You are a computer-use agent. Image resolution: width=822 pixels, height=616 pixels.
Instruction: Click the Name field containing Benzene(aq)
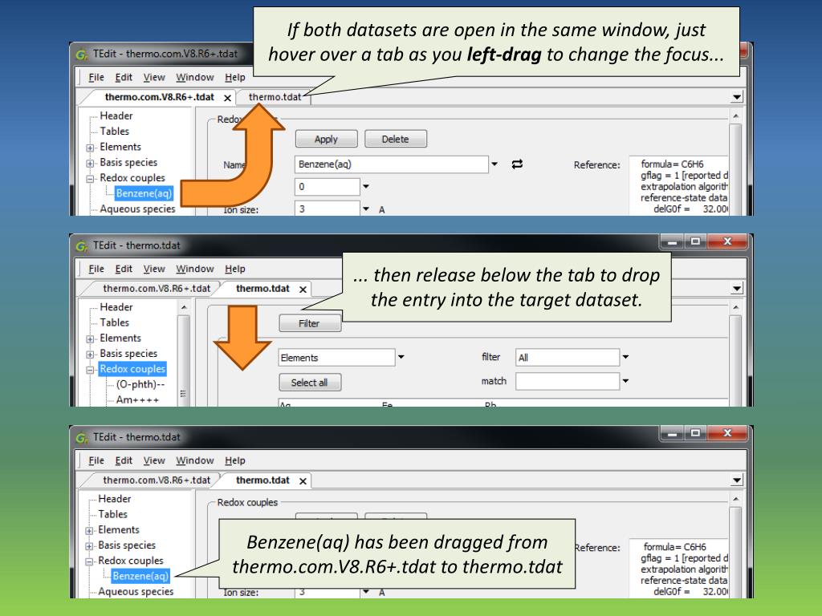[x=391, y=164]
